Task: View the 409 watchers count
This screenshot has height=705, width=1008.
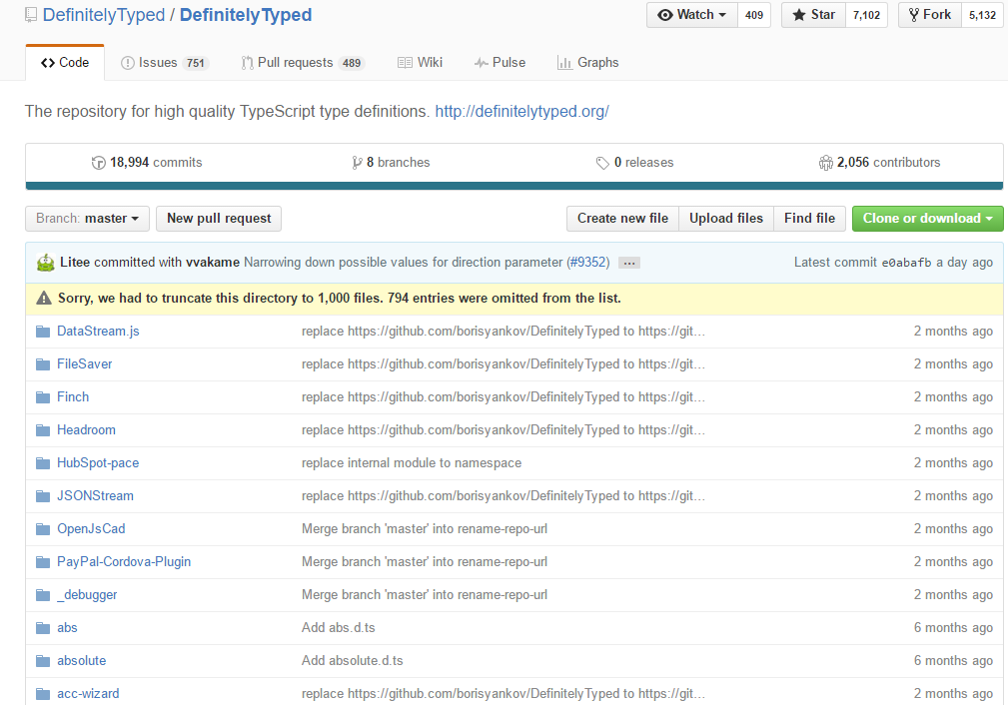Action: [x=754, y=15]
